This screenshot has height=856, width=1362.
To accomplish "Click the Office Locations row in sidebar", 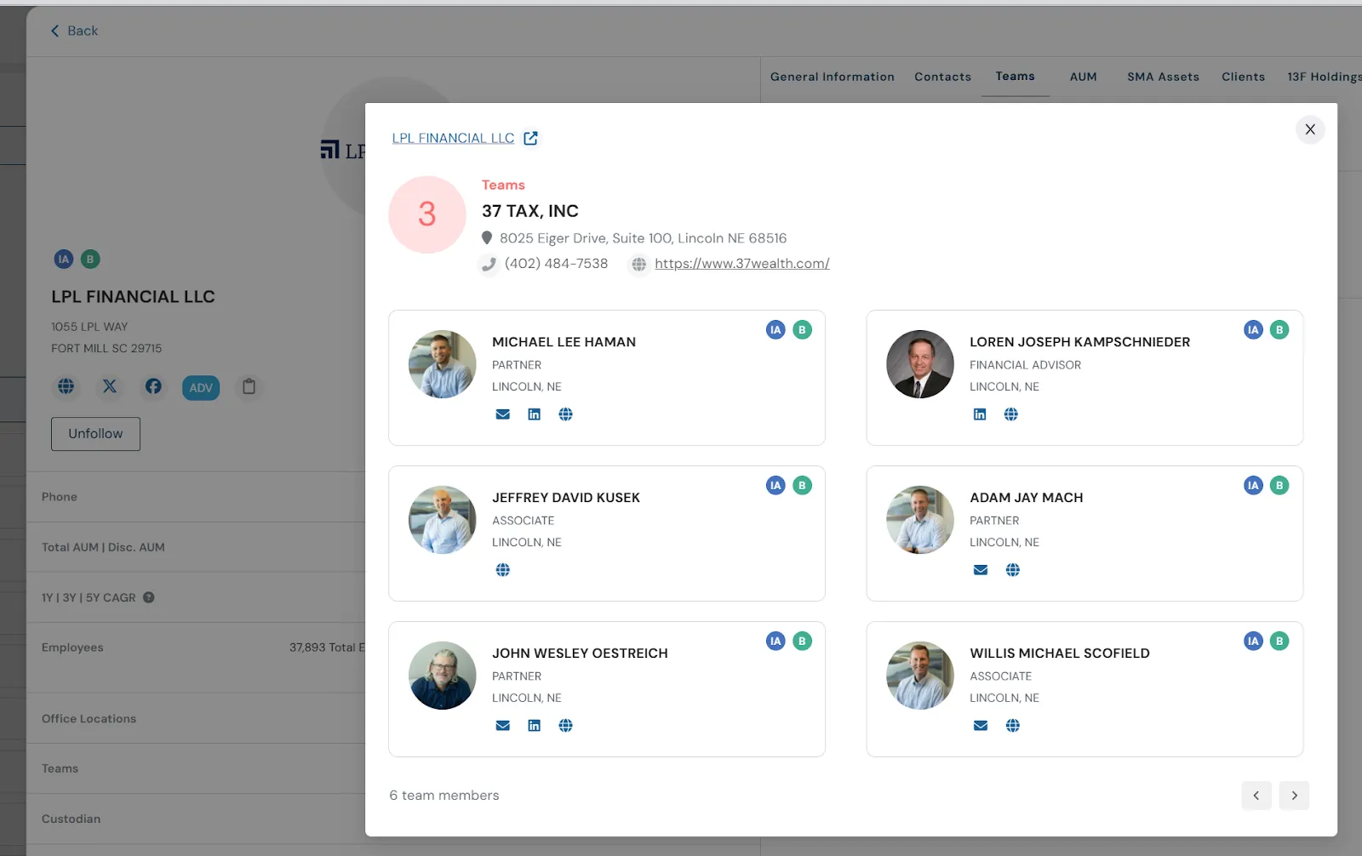I will tap(196, 718).
